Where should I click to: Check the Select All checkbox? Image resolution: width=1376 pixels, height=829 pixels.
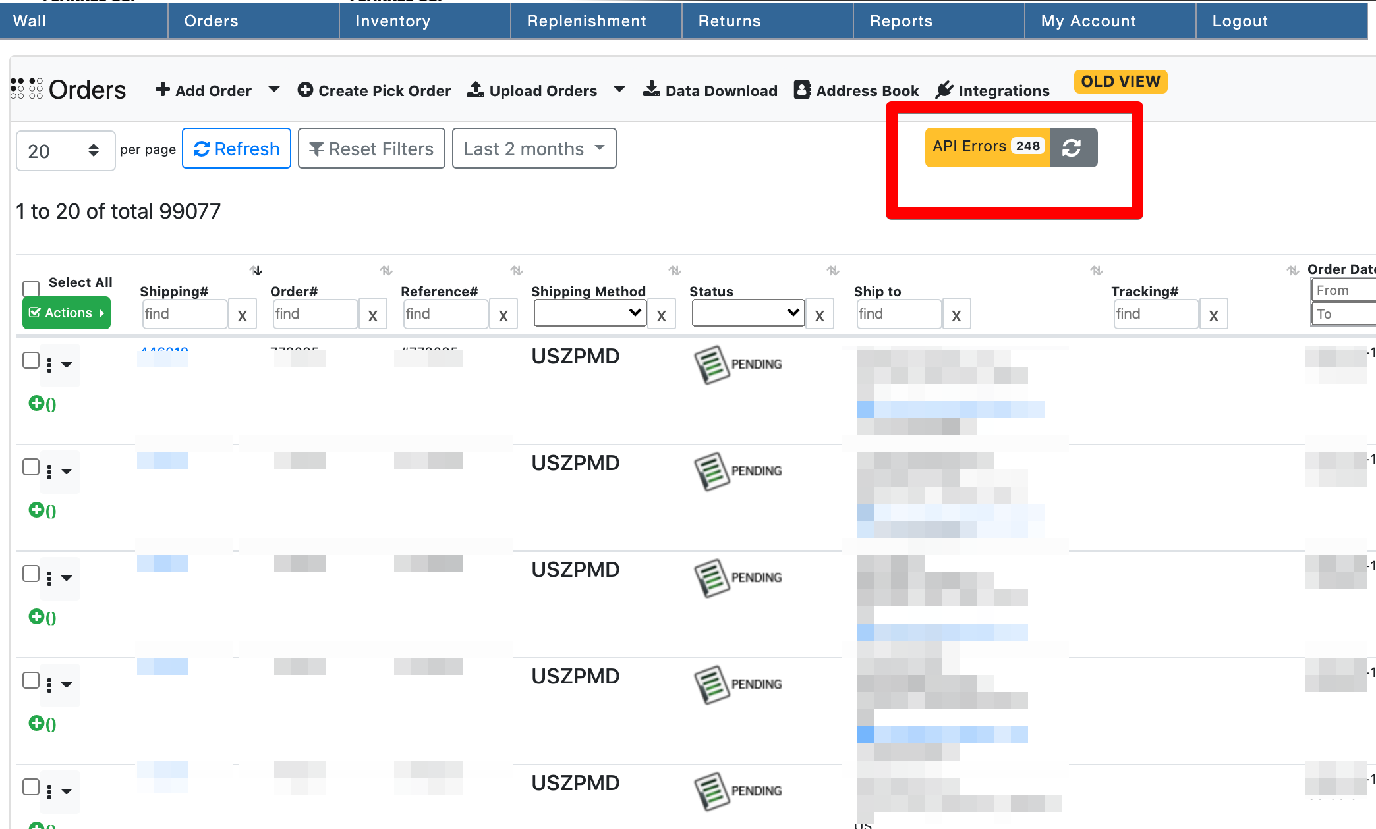pos(30,288)
